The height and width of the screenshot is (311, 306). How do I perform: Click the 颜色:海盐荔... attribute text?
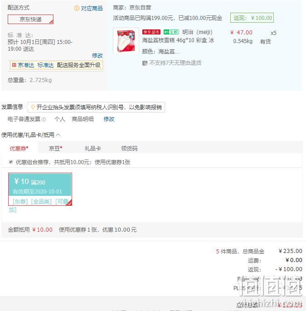[160, 52]
